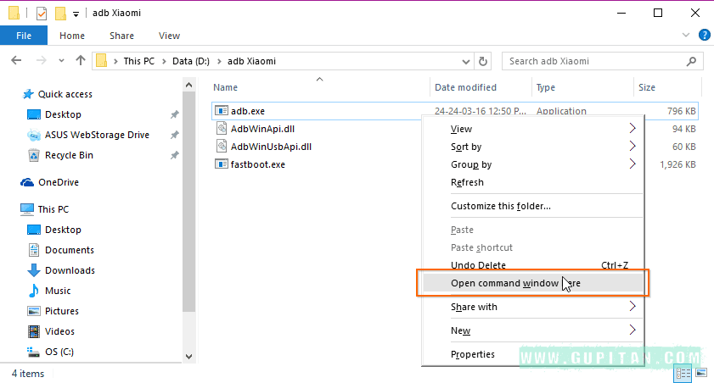Open the File ribbon tab
The width and height of the screenshot is (714, 383).
tap(24, 36)
